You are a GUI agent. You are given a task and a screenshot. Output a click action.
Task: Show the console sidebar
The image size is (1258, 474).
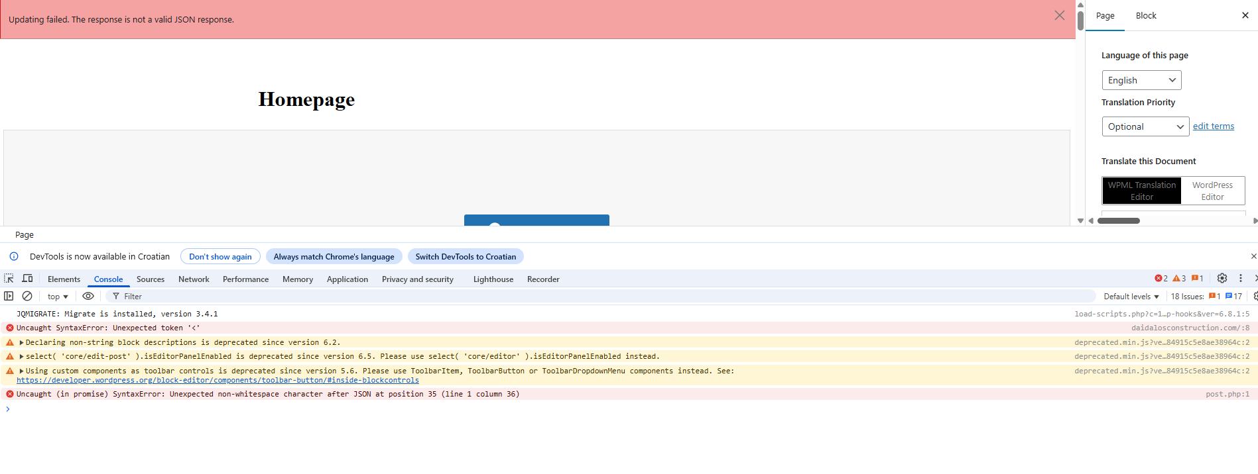click(x=9, y=296)
